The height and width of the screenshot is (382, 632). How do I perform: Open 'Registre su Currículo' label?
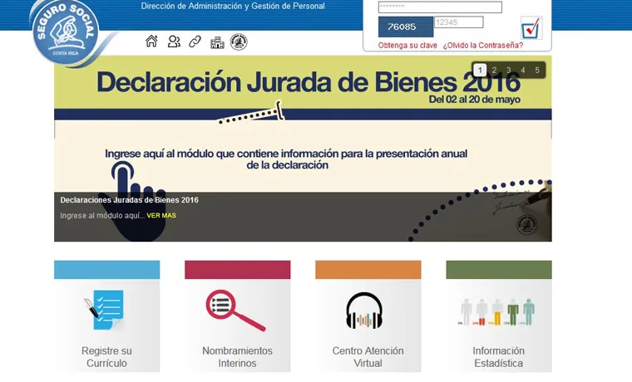click(x=106, y=357)
